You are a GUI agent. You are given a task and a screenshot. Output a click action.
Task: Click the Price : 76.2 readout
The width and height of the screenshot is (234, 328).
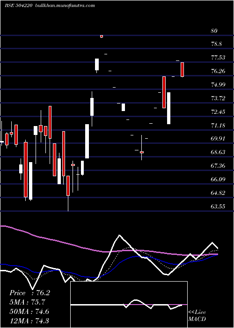coord(29,293)
